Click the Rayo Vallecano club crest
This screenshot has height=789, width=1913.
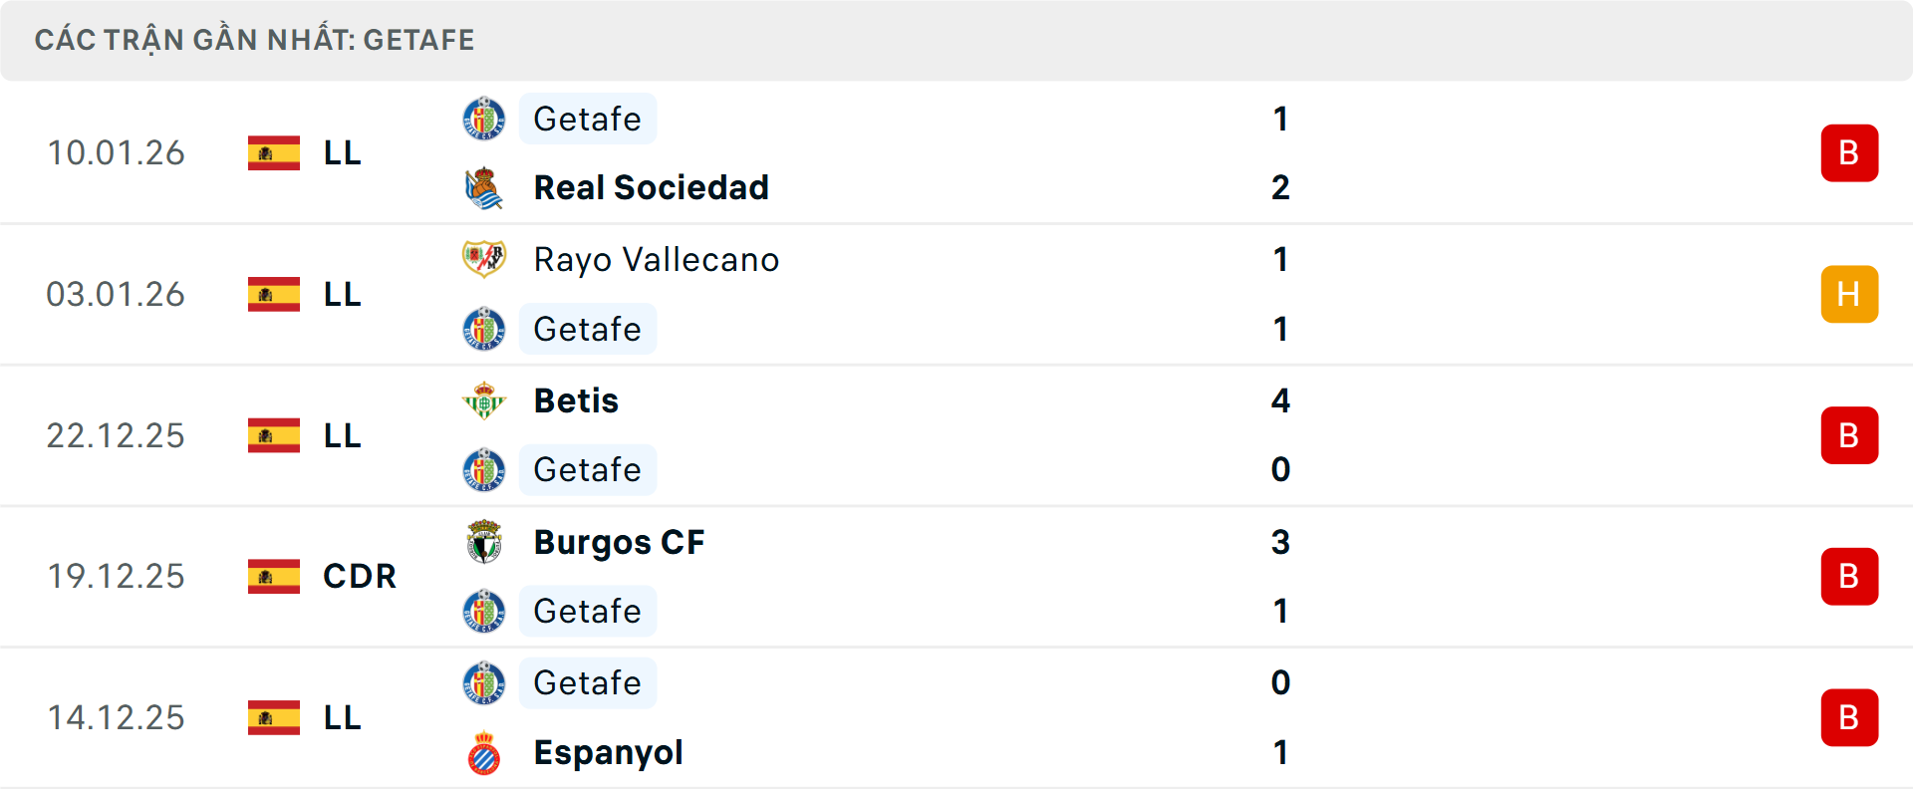pyautogui.click(x=484, y=259)
